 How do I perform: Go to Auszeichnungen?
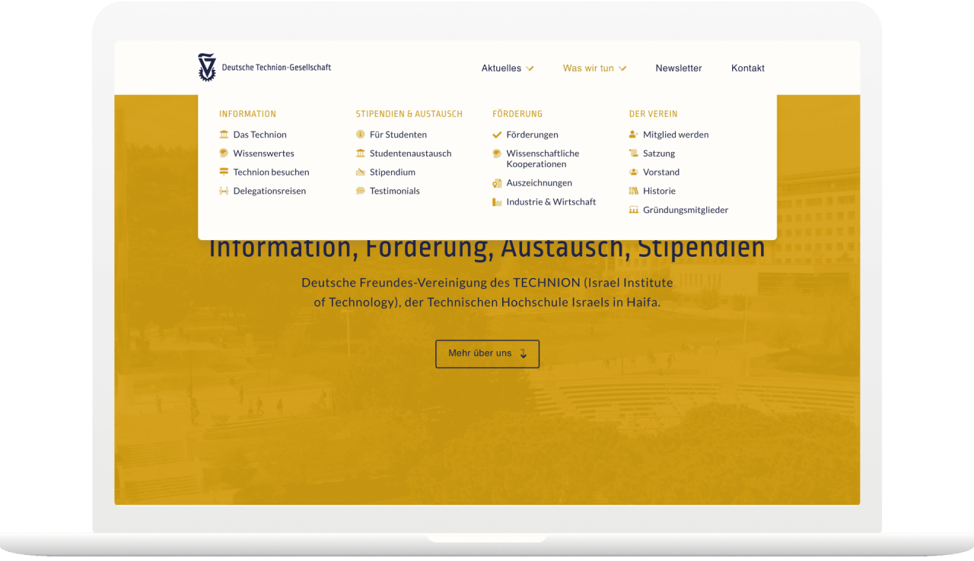540,183
